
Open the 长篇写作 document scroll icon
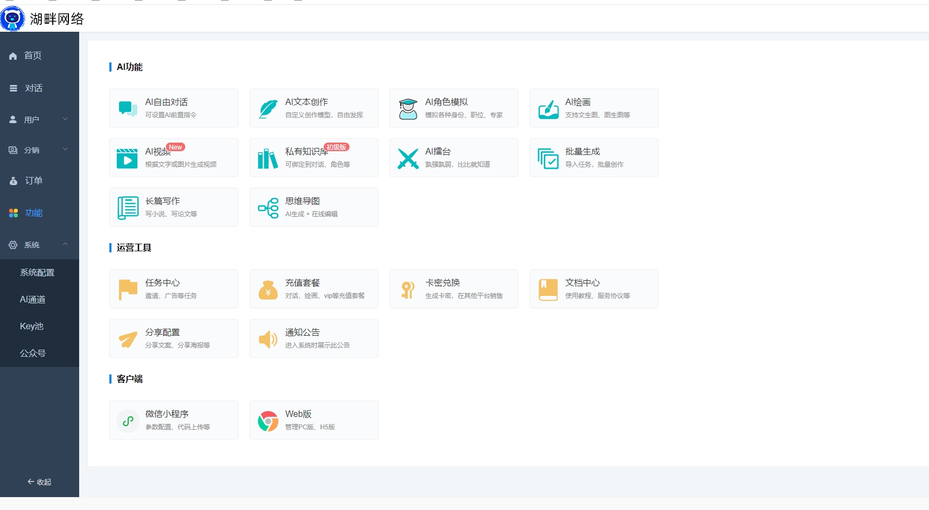[128, 208]
